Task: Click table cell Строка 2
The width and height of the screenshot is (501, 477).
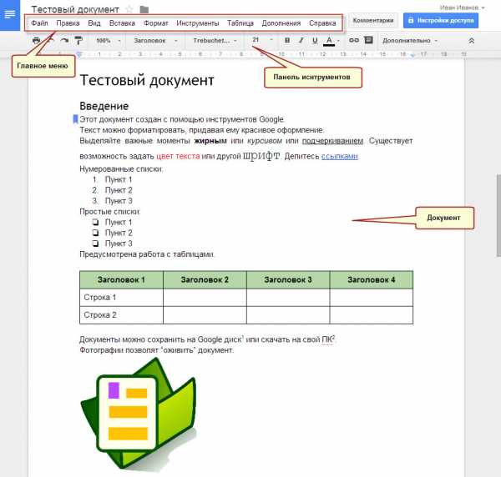Action: (x=121, y=315)
